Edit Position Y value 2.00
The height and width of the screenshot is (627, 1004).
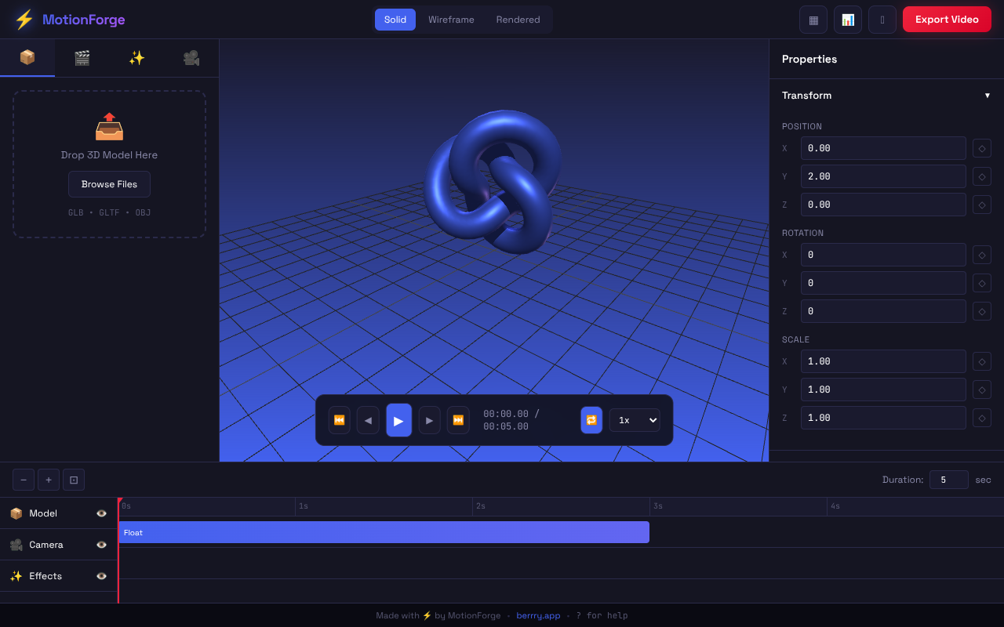click(883, 176)
